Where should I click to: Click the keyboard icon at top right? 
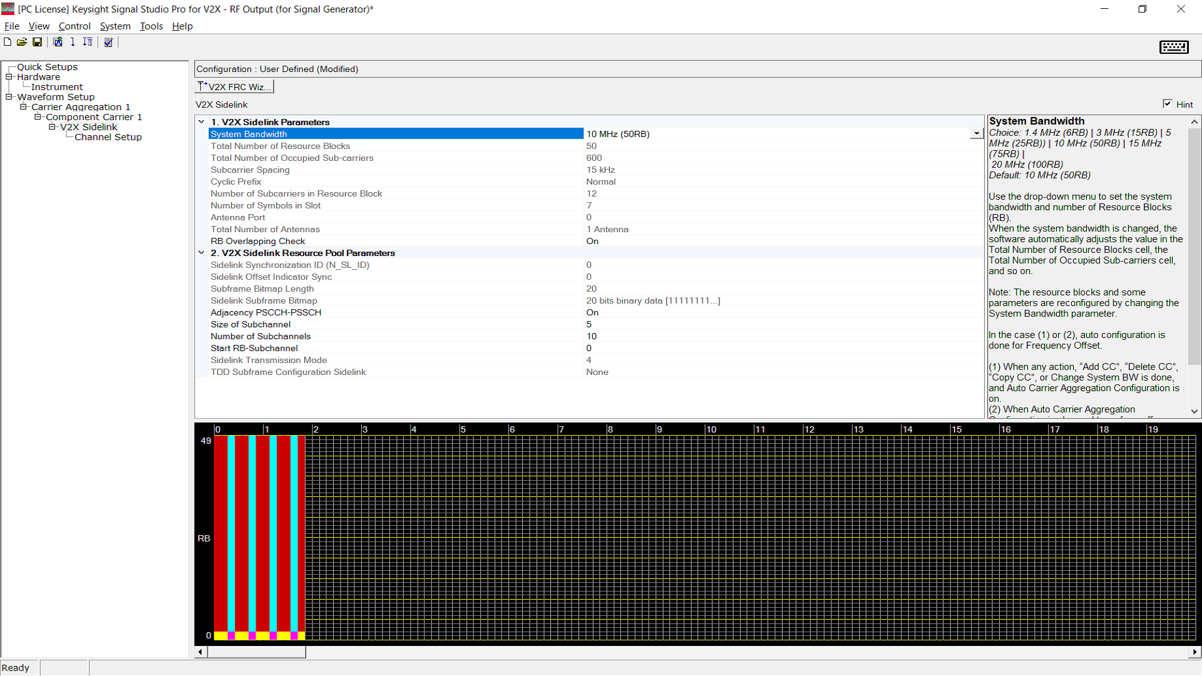[x=1174, y=47]
